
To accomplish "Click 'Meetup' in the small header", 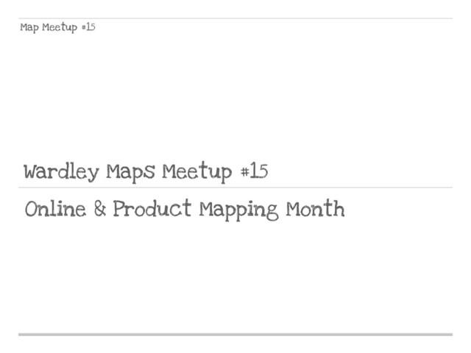I will click(61, 28).
